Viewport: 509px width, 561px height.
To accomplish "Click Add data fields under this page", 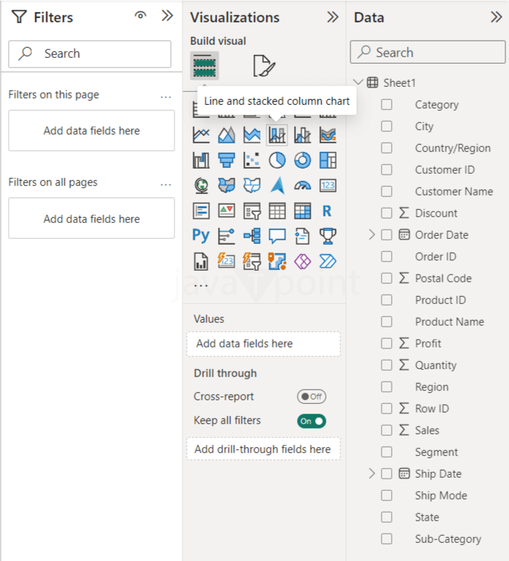I will tap(92, 130).
